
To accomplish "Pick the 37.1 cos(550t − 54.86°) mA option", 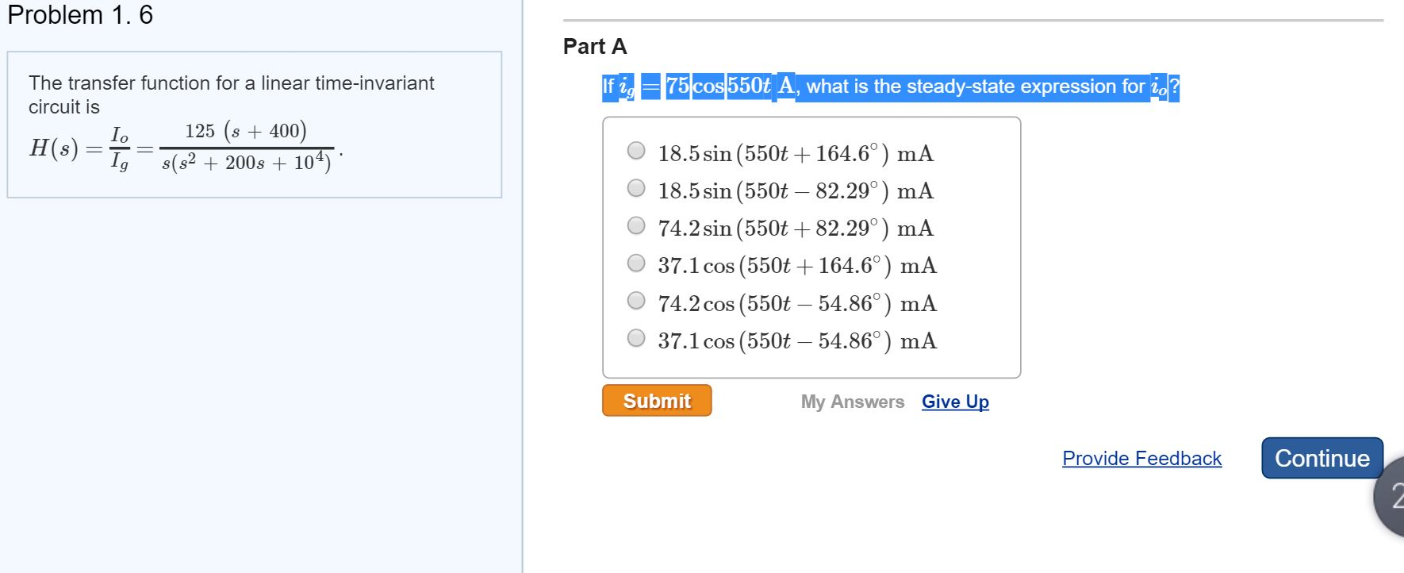I will pos(635,337).
